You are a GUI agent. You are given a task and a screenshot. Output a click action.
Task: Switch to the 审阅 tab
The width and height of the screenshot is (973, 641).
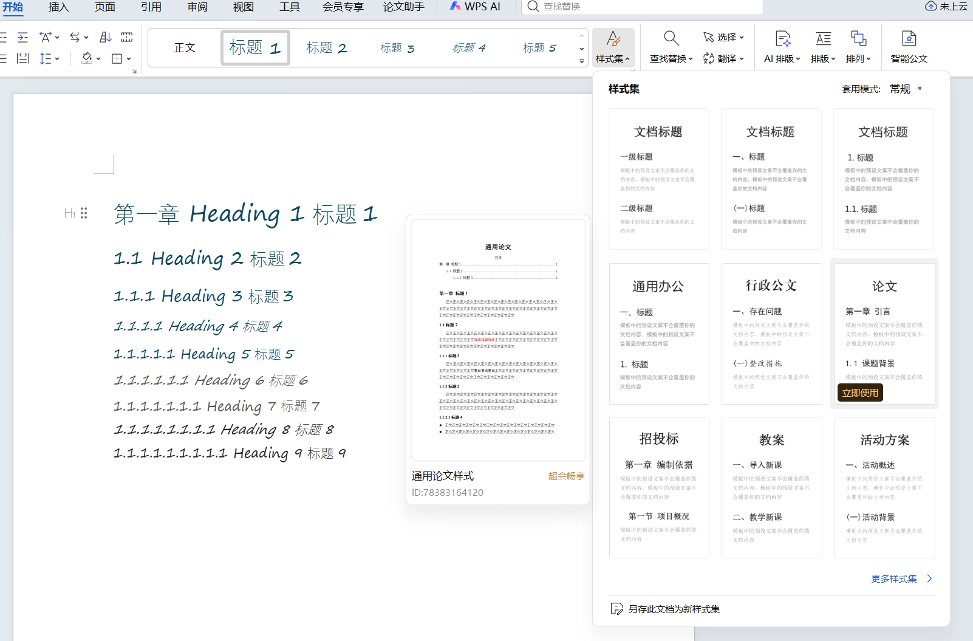pos(197,7)
